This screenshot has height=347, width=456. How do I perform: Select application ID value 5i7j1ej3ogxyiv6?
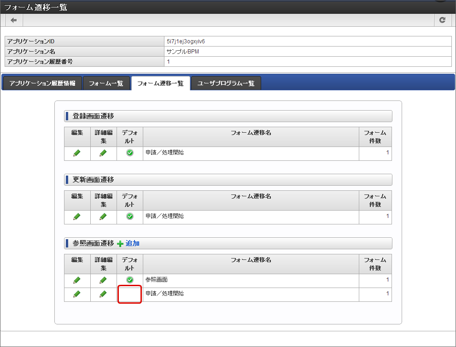coord(186,41)
